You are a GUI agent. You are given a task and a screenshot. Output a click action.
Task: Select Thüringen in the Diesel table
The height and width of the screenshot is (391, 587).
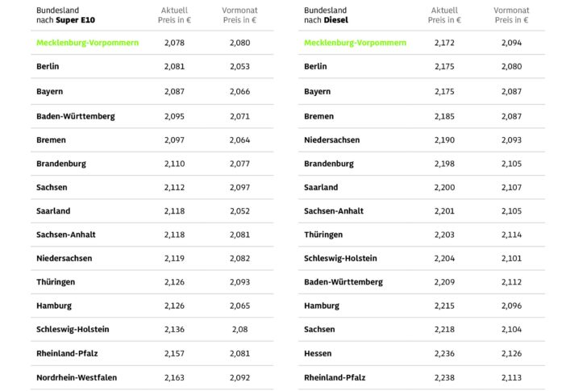point(323,235)
